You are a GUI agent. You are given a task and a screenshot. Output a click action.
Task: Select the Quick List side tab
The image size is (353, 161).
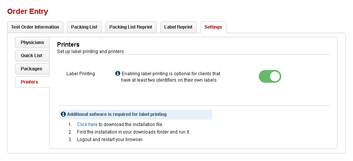coord(32,56)
